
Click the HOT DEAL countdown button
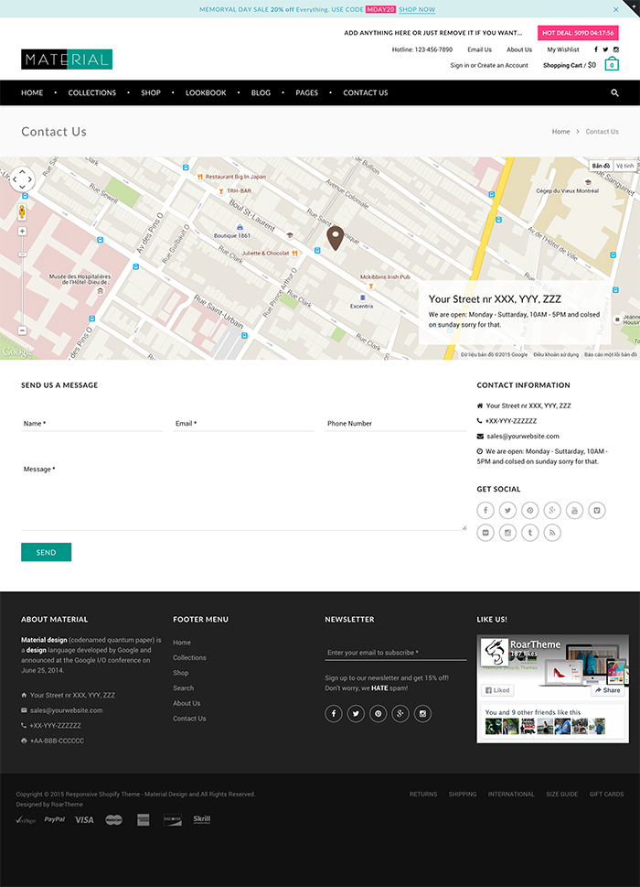click(578, 33)
